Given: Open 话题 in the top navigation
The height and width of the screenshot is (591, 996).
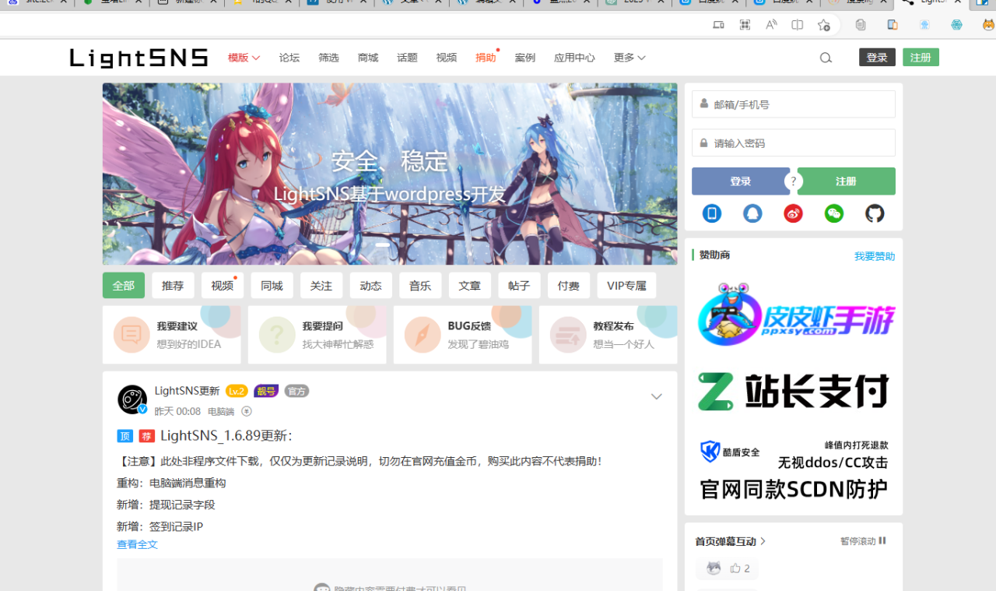Looking at the screenshot, I should click(407, 58).
